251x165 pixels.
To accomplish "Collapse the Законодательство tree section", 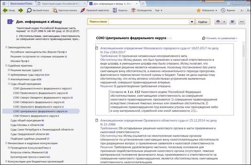I will pyautogui.click(x=6, y=47).
